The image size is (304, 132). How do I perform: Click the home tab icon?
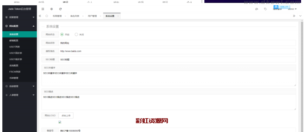click(x=47, y=16)
